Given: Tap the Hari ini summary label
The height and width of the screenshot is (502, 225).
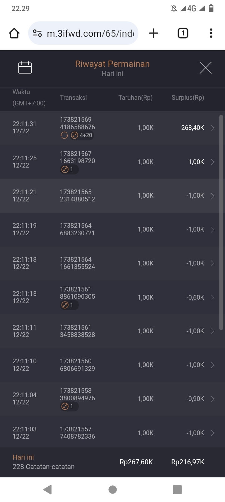Looking at the screenshot, I should click(x=23, y=457).
